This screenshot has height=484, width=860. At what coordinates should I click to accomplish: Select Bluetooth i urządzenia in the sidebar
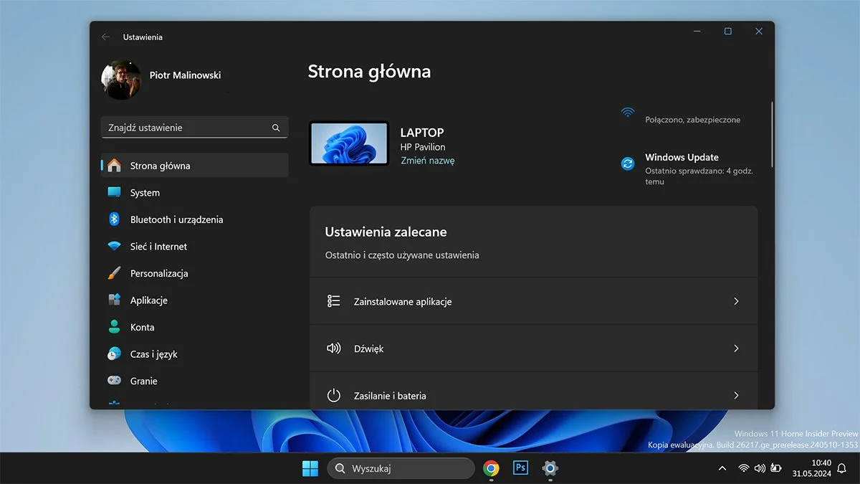click(176, 219)
